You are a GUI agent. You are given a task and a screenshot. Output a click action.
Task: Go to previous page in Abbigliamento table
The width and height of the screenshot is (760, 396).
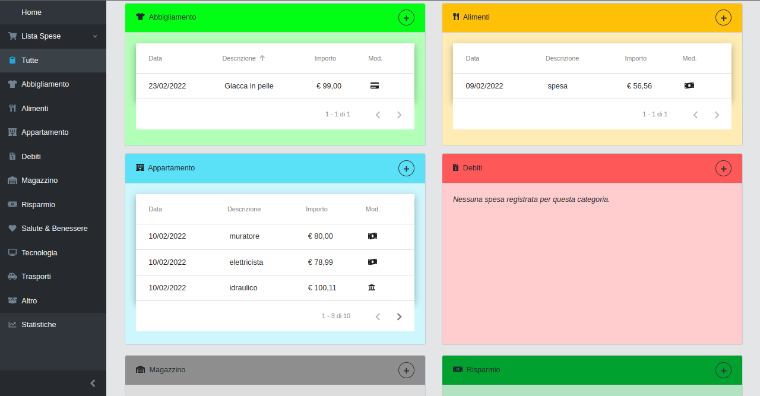point(378,115)
